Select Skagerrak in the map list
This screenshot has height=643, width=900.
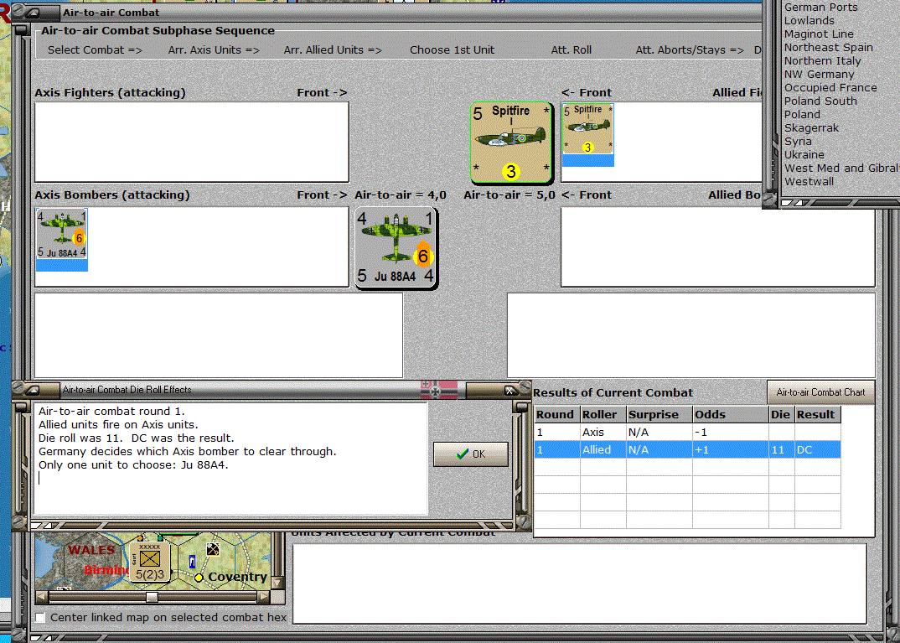tap(811, 128)
